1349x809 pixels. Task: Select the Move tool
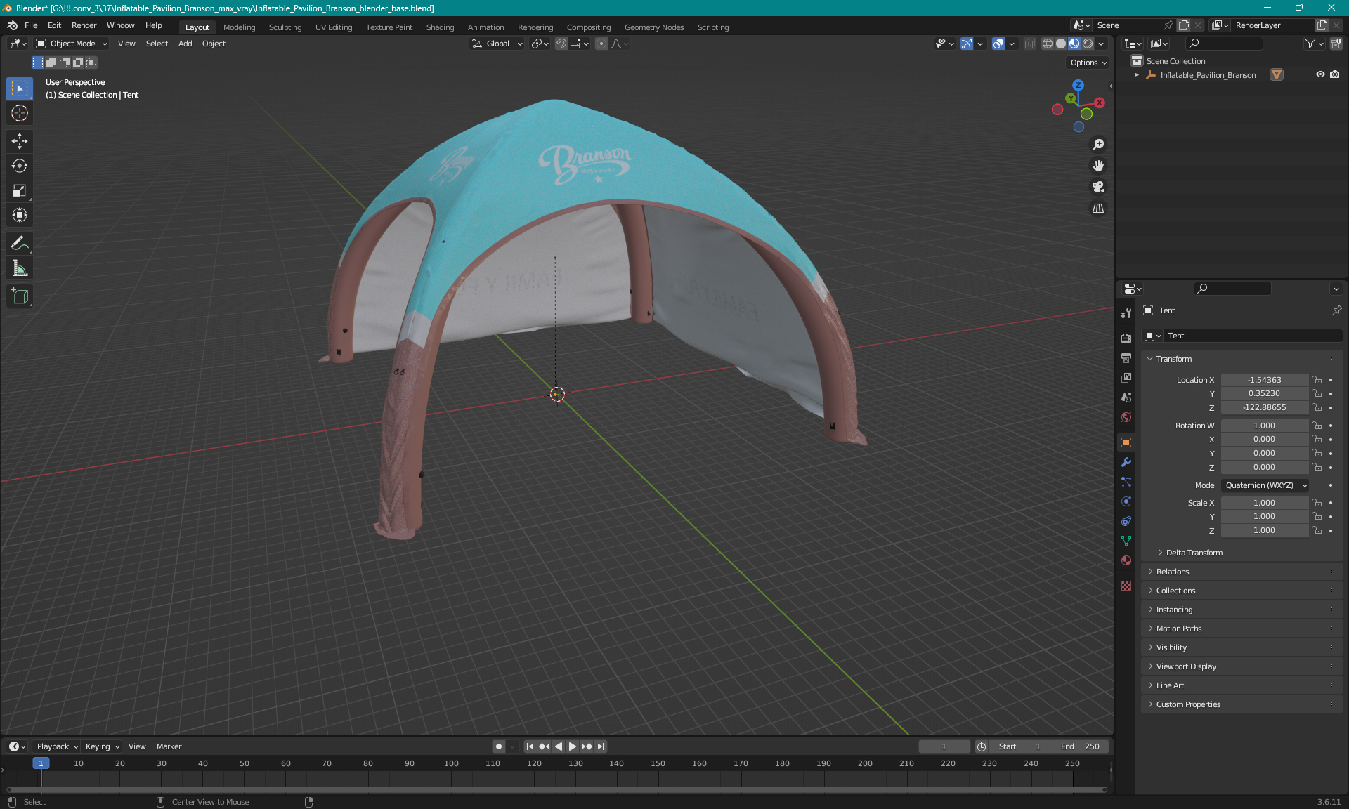(x=20, y=141)
